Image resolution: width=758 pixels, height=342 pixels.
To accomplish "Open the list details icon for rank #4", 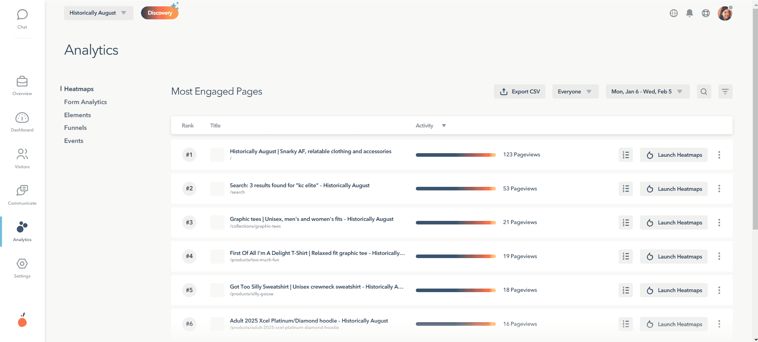I will [x=626, y=256].
